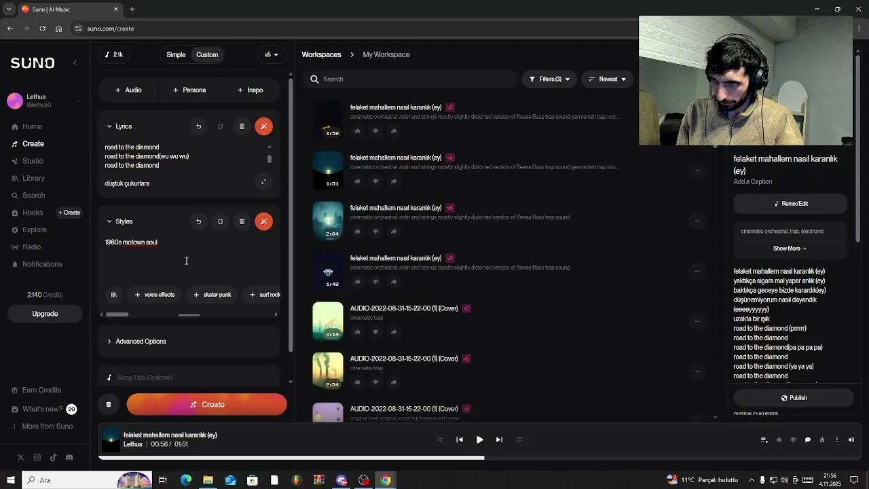Undo the last lyrics change

199,126
